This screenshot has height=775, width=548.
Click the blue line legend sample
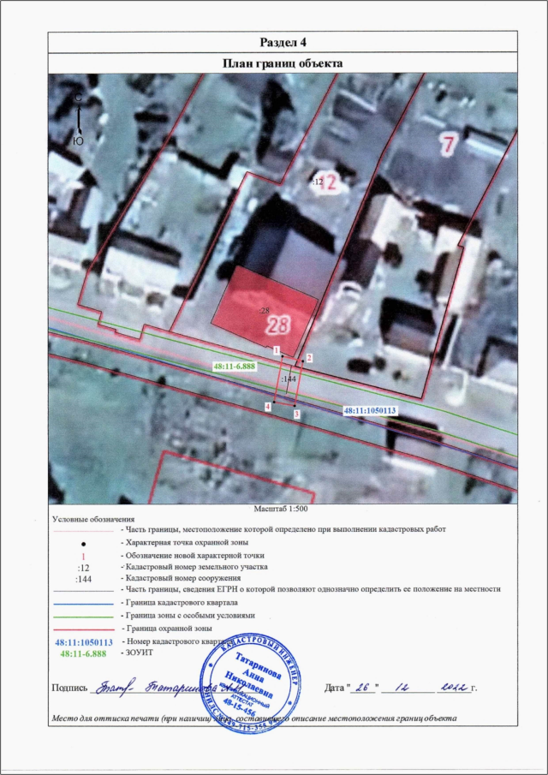coord(84,604)
